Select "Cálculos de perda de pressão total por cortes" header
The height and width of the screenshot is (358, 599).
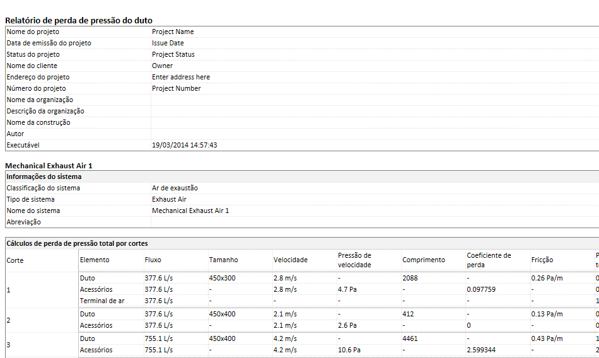pyautogui.click(x=77, y=243)
